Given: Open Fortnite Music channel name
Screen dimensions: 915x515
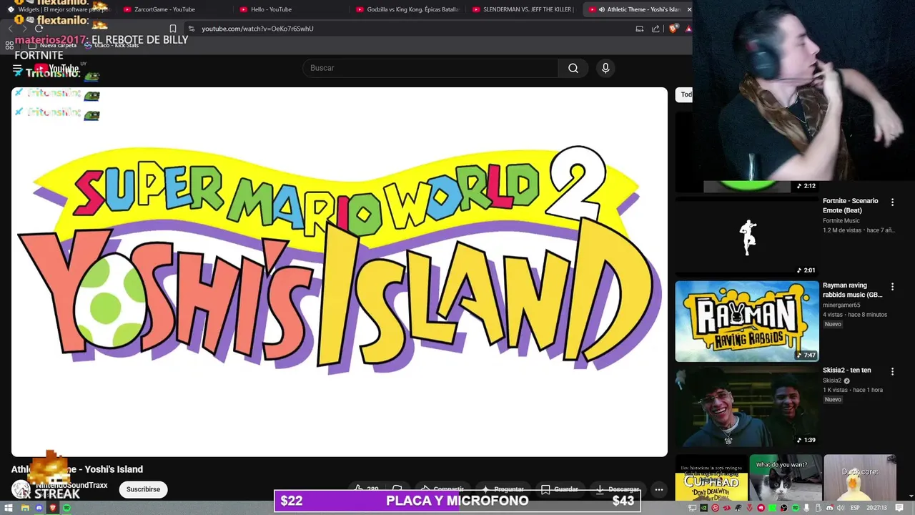Looking at the screenshot, I should point(841,221).
